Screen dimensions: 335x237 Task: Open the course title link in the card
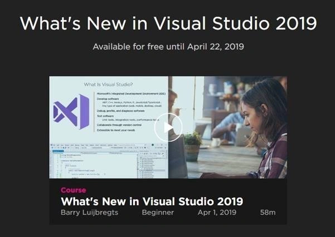click(x=152, y=201)
